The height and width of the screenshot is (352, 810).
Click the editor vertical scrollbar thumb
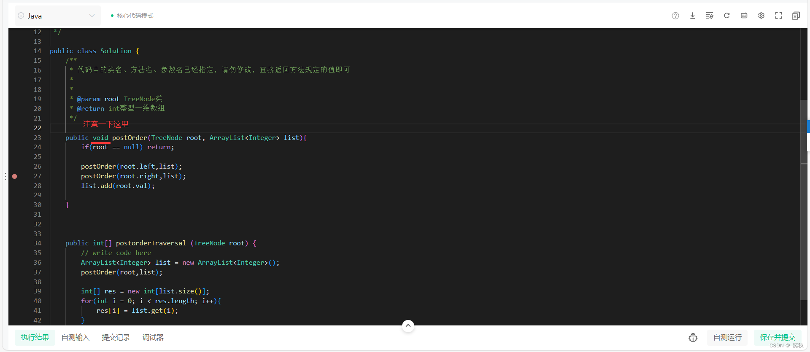pyautogui.click(x=804, y=200)
